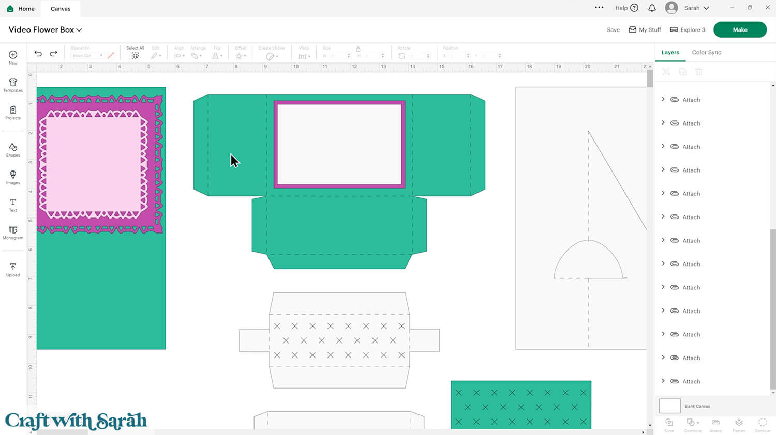776x435 pixels.
Task: Click the Flatten tool
Action: point(739,425)
